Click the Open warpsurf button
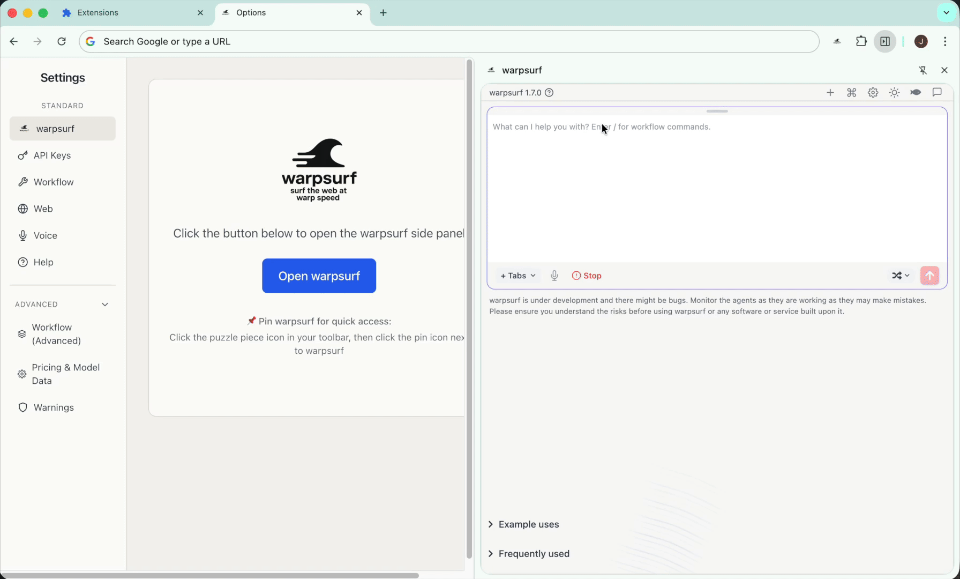960x579 pixels. tap(319, 276)
